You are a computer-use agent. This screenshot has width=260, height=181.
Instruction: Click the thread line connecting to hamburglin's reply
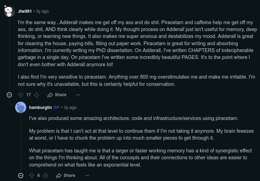coord(10,138)
